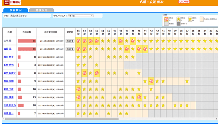Click star in 新井 千佳's 43級 cell

(x=151, y=89)
